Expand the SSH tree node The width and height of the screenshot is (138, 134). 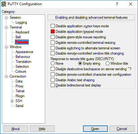coord(12,101)
